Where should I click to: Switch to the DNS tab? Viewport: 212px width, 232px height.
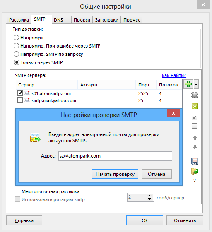click(61, 20)
